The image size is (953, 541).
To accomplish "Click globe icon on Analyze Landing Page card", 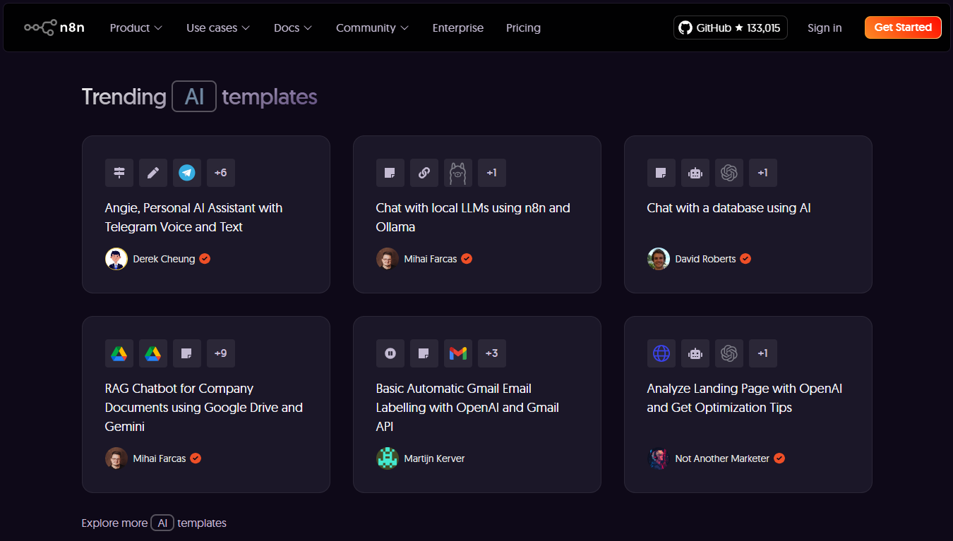I will 661,353.
